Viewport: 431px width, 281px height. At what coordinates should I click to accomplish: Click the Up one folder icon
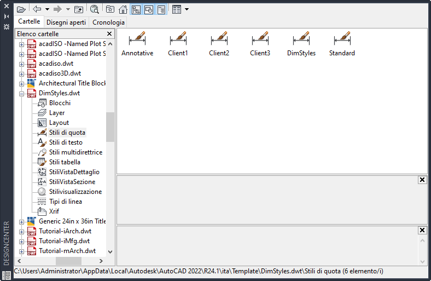coord(79,9)
